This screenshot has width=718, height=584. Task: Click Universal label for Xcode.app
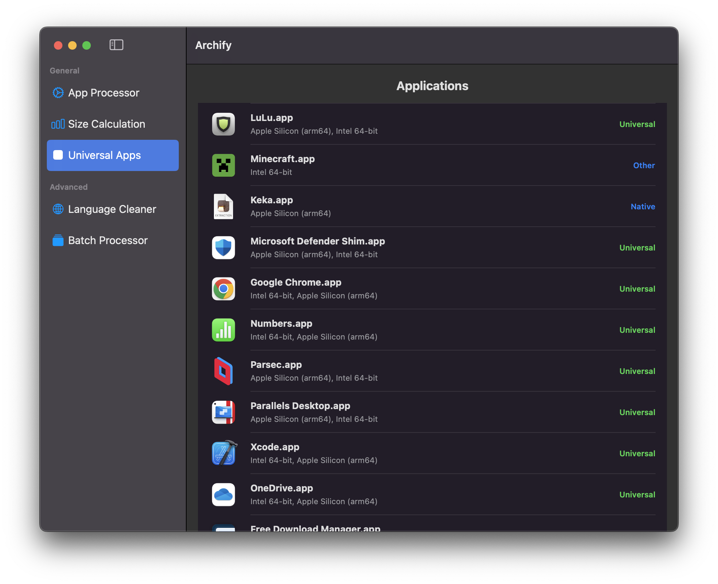click(x=637, y=453)
